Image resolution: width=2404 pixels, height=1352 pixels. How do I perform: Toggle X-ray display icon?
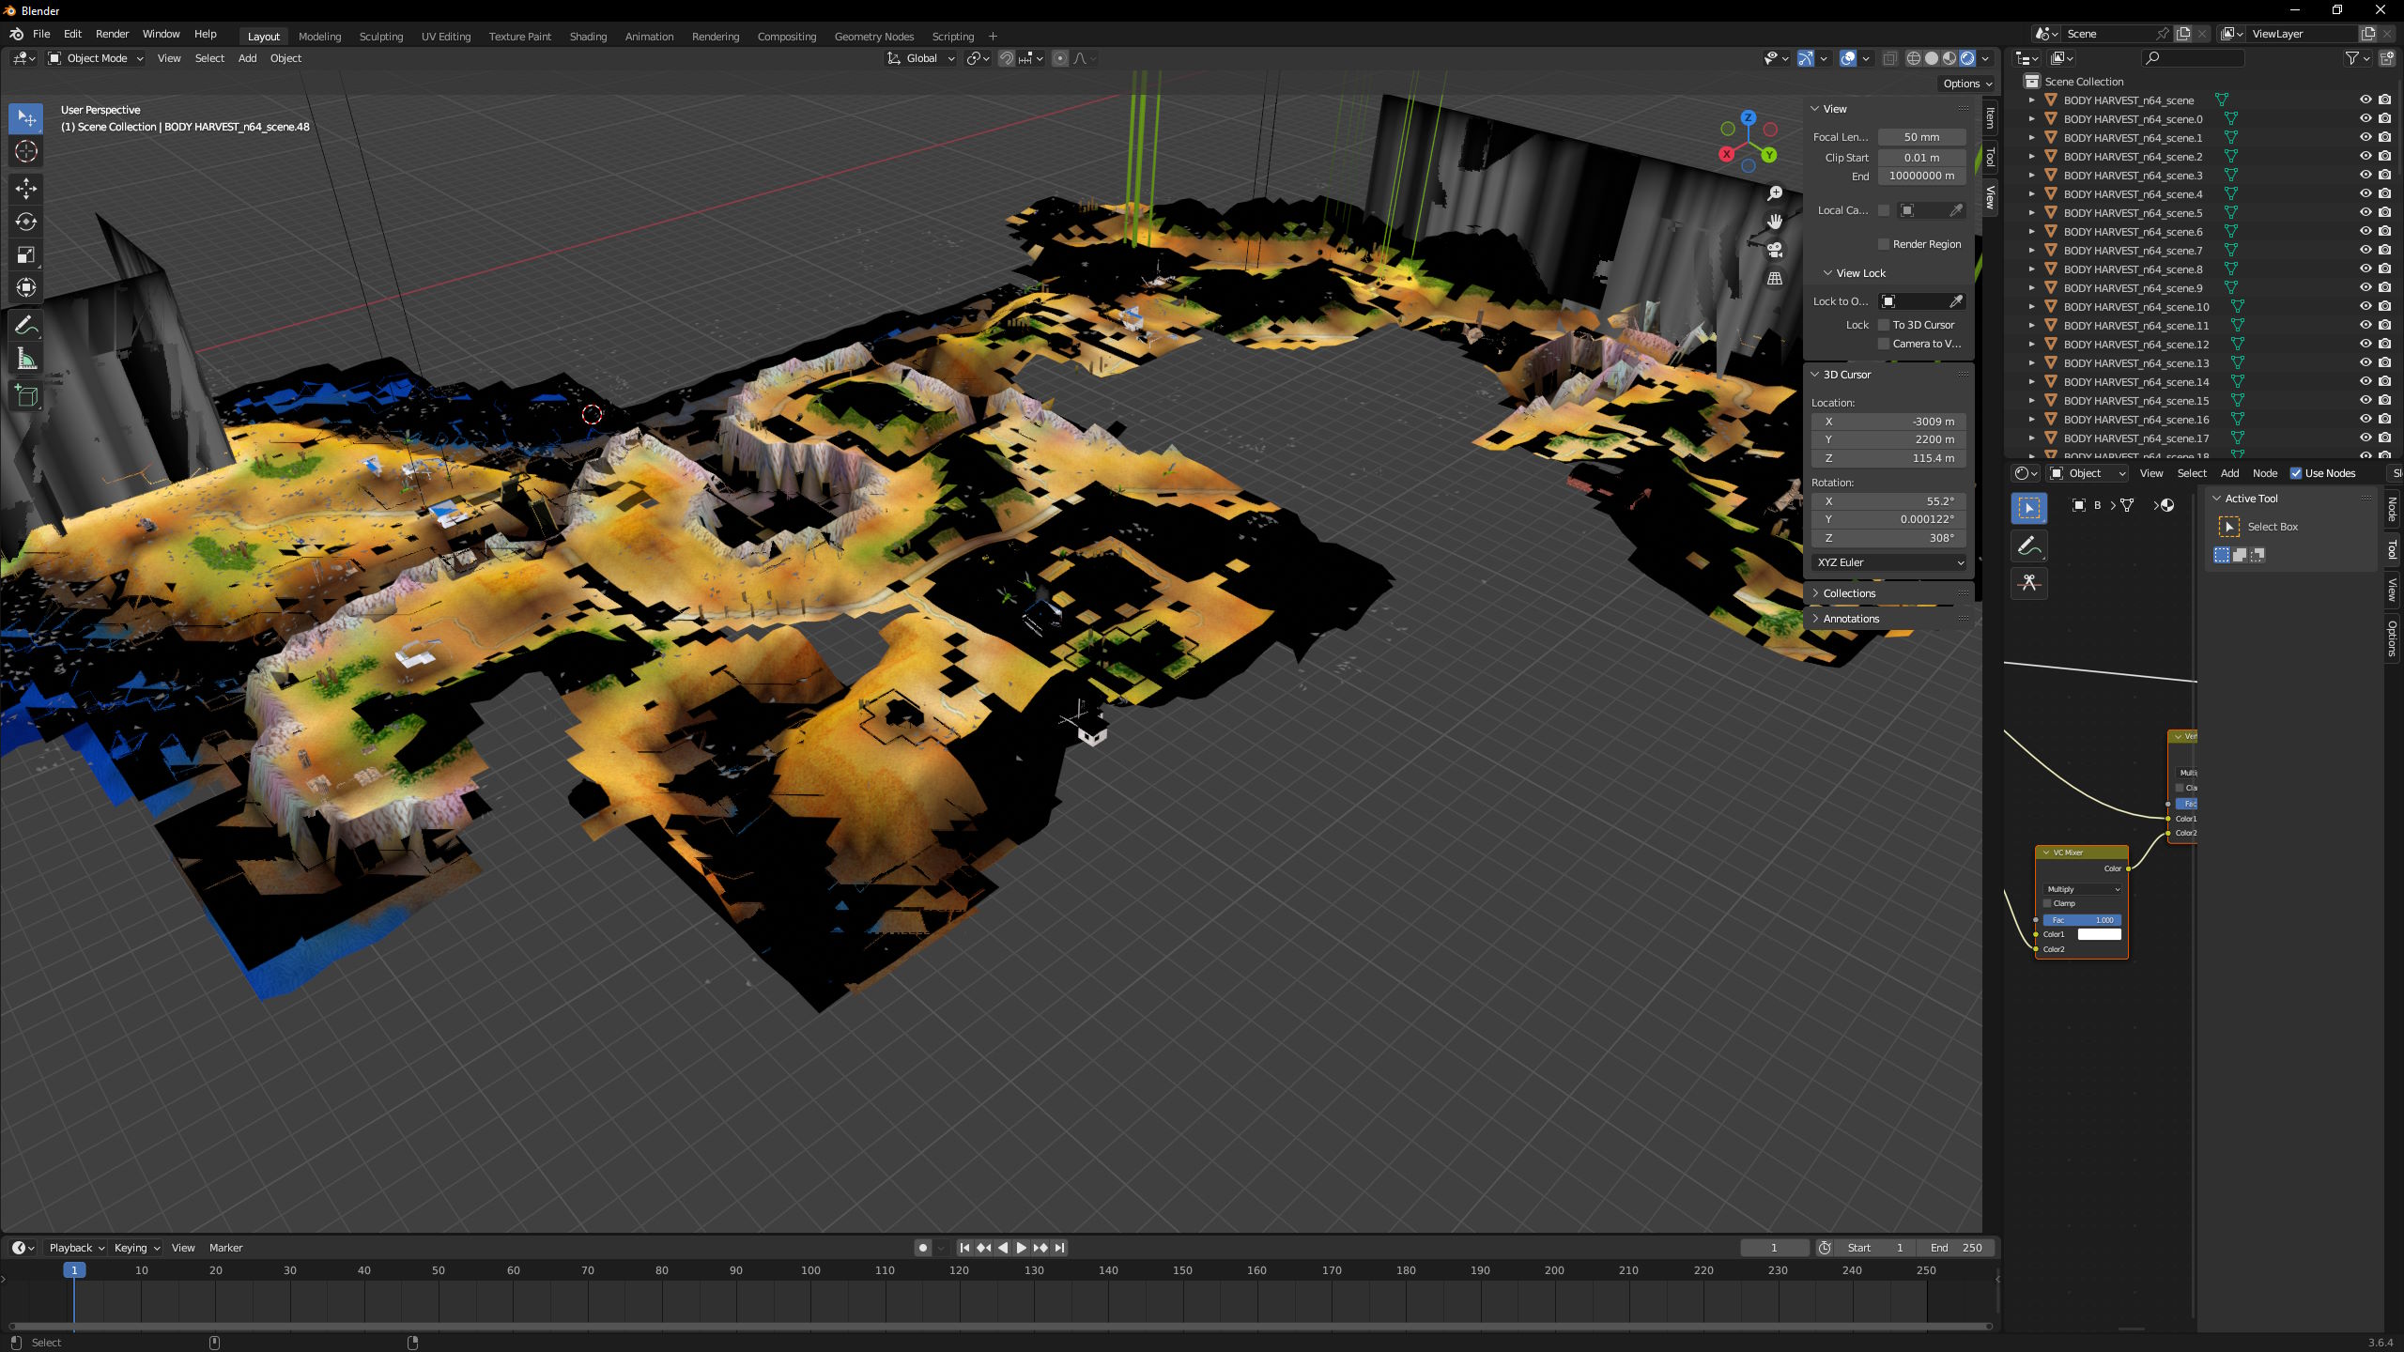click(x=1890, y=58)
